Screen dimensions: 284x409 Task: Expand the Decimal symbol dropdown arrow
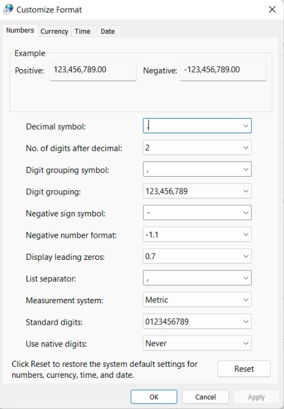point(246,126)
